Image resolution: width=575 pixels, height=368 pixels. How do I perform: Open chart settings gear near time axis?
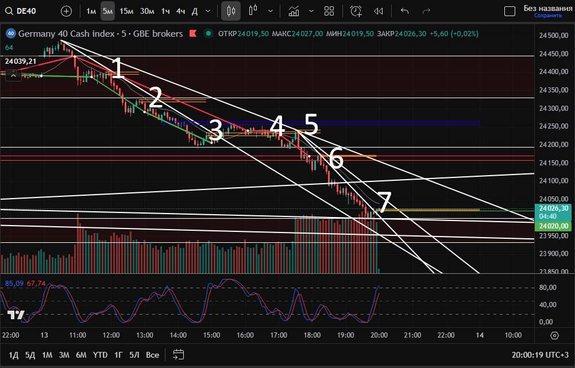tap(554, 335)
